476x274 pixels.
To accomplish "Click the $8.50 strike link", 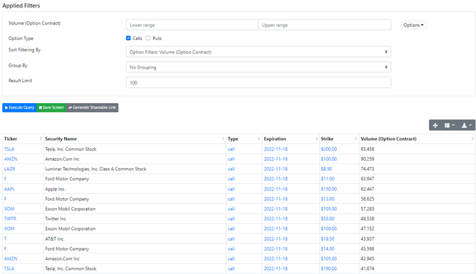I will [x=326, y=169].
